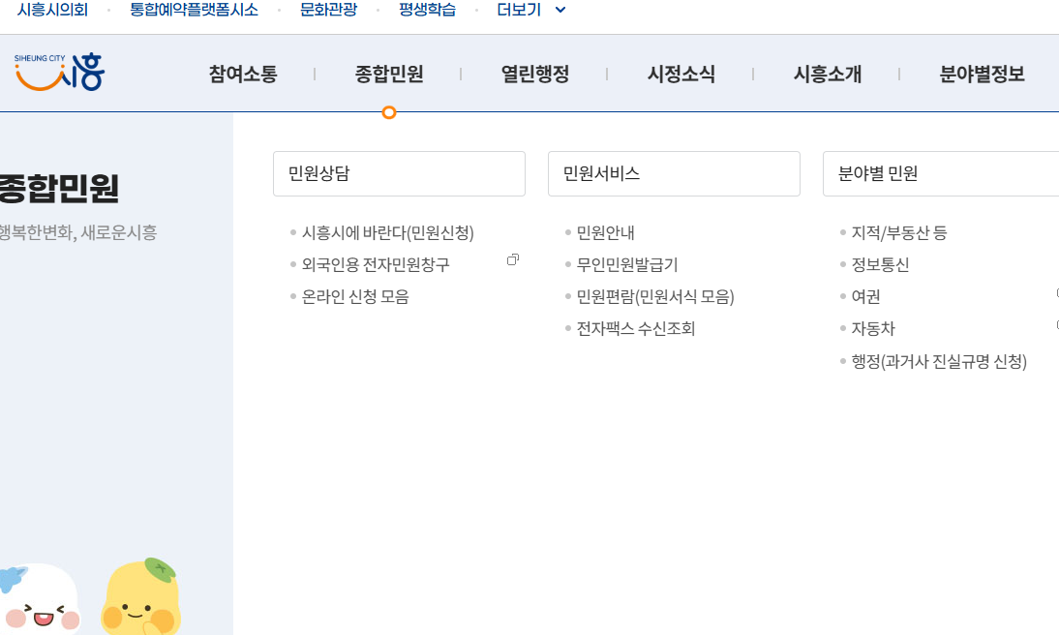Screen dimensions: 1059x635
Task: Click the Siheung City logo
Action: 58,72
